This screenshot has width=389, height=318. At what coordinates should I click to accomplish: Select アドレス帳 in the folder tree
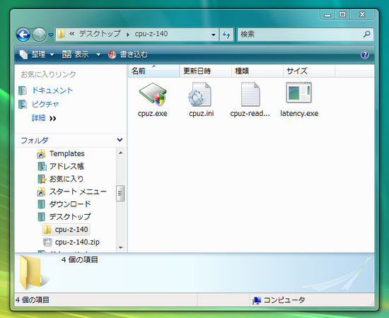tap(66, 166)
